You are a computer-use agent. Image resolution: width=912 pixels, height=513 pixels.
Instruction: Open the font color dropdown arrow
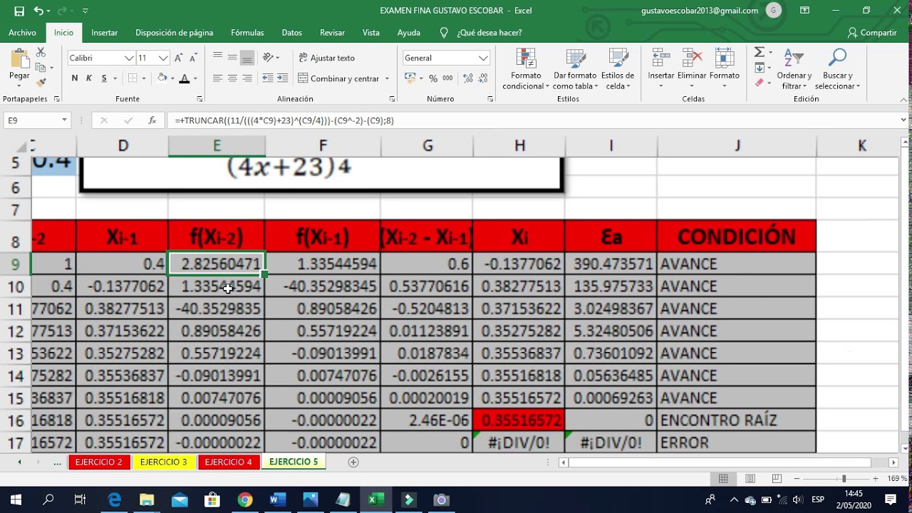click(x=195, y=78)
